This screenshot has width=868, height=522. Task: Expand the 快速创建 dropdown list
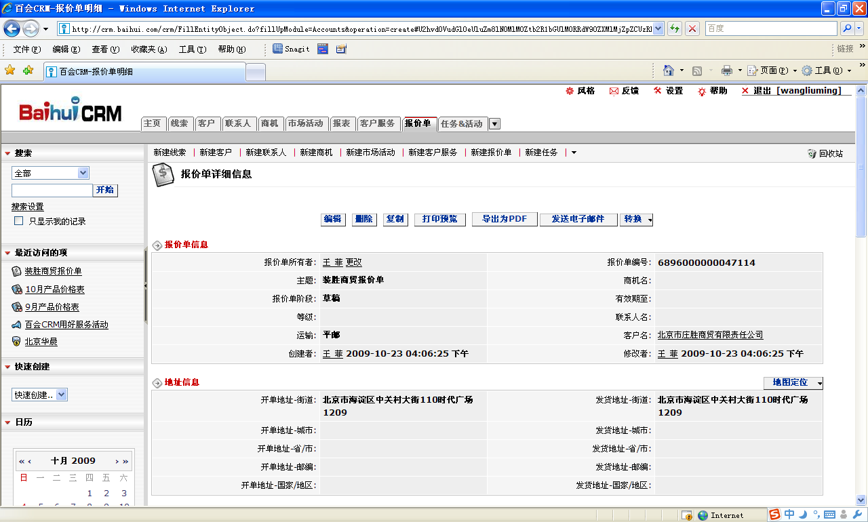(62, 395)
